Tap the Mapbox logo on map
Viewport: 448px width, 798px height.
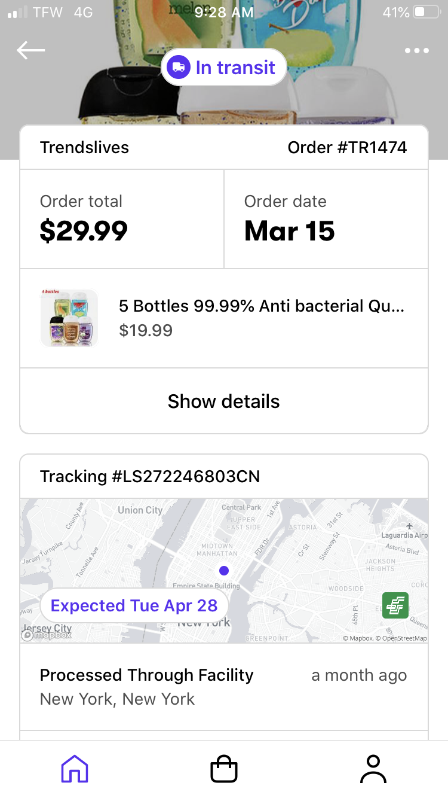(x=47, y=635)
